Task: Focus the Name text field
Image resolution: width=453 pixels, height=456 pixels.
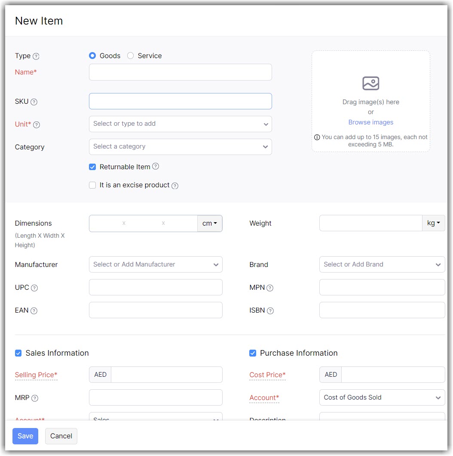Action: click(180, 72)
